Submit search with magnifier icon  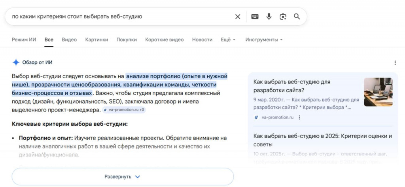point(297,17)
